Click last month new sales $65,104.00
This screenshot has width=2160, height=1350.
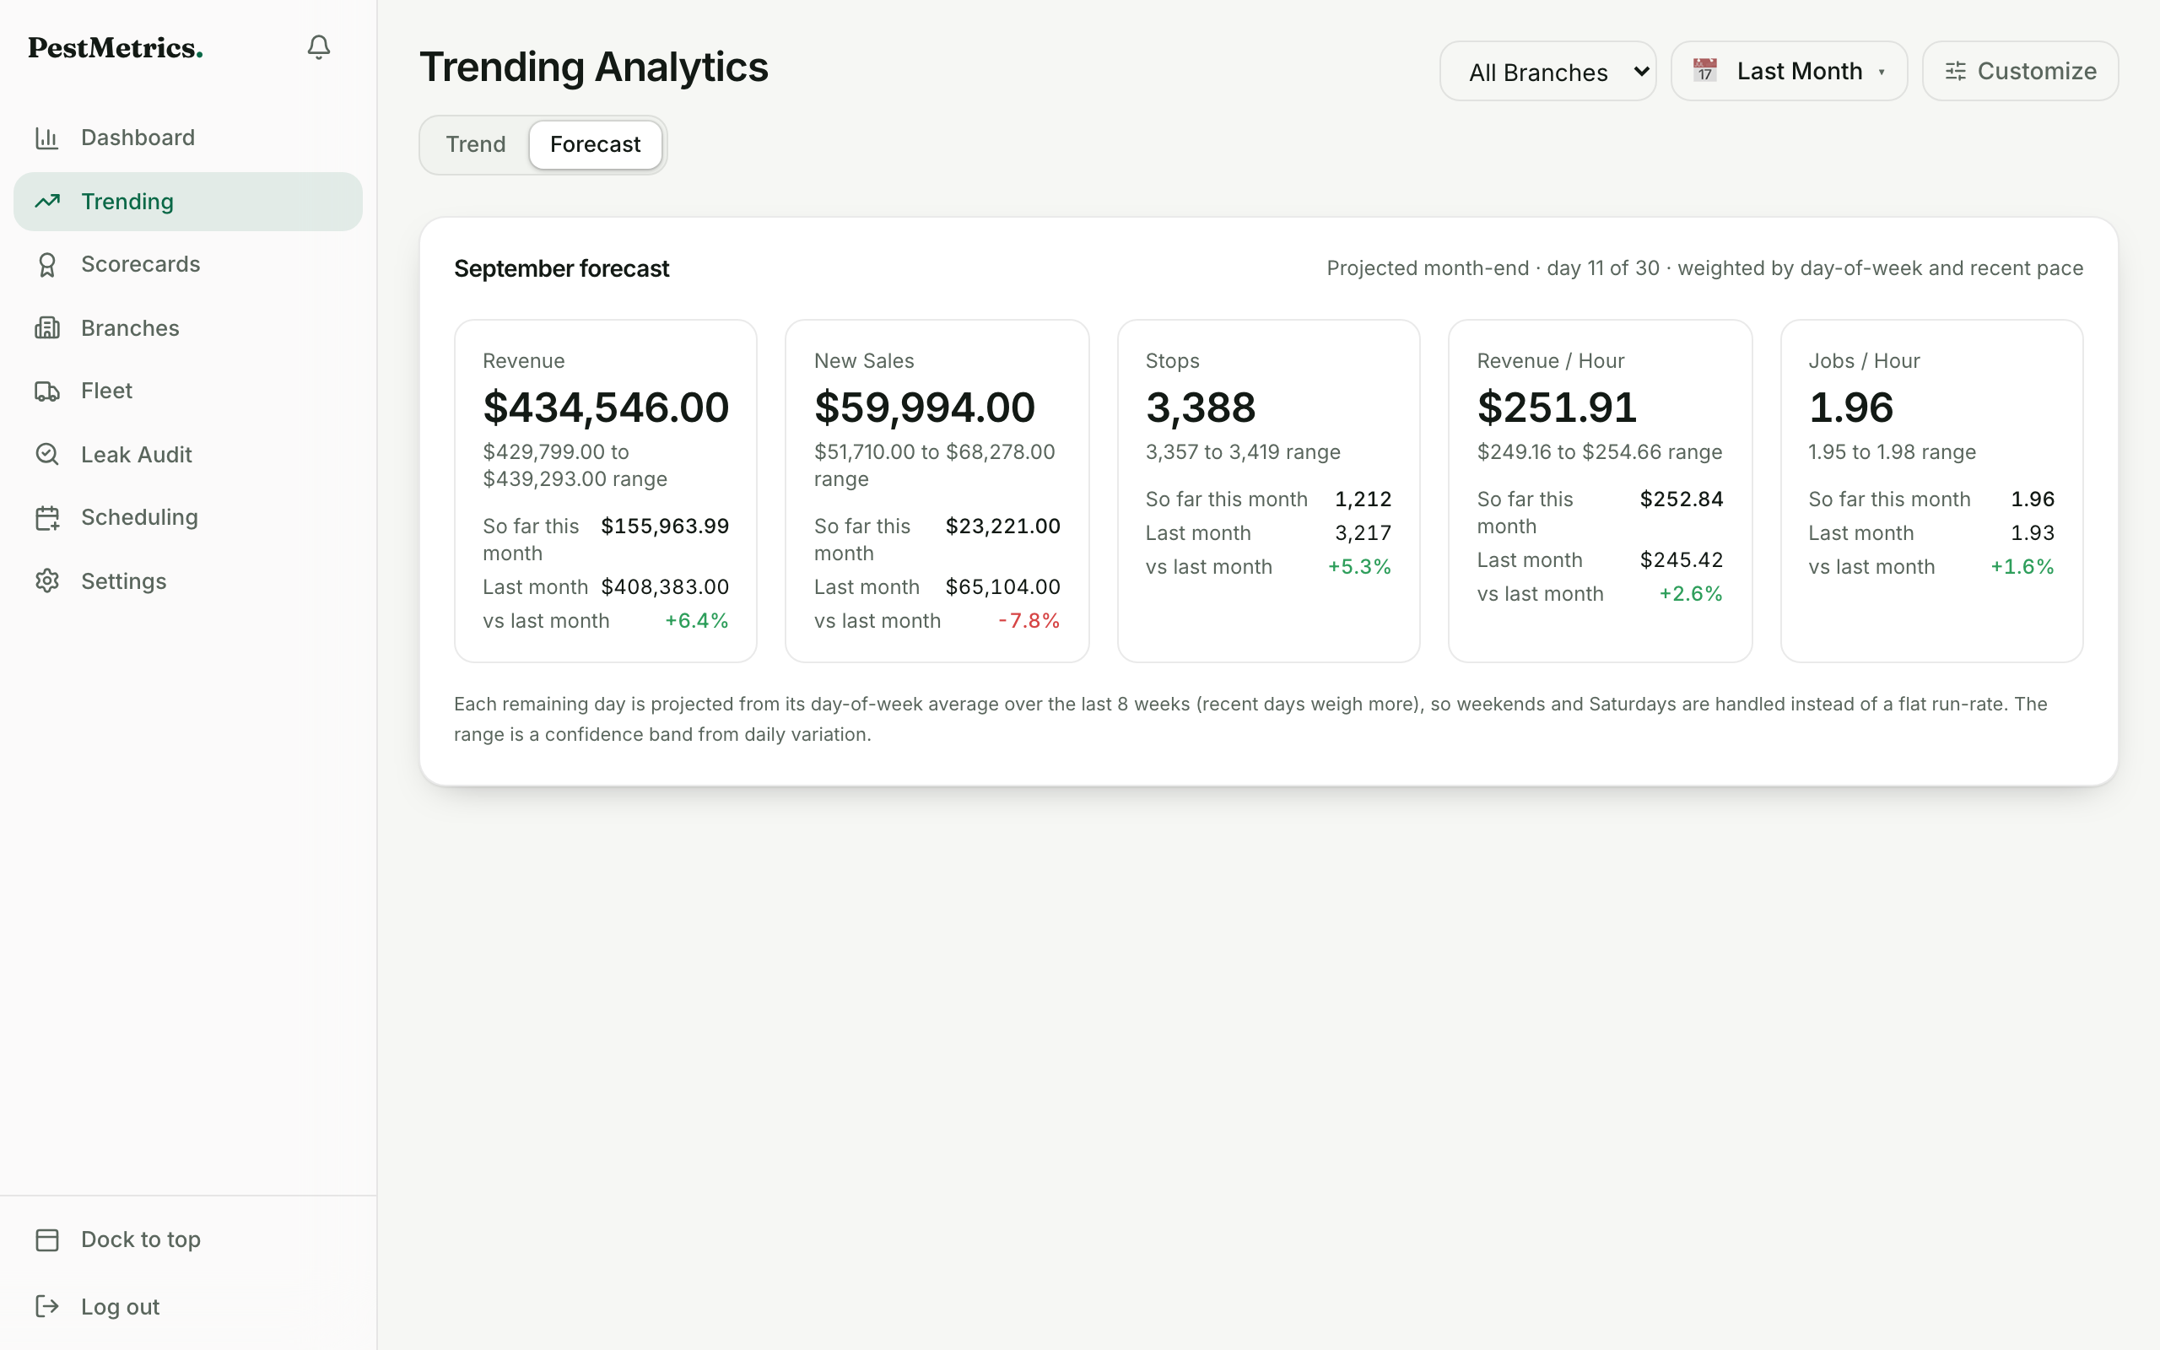tap(1003, 586)
